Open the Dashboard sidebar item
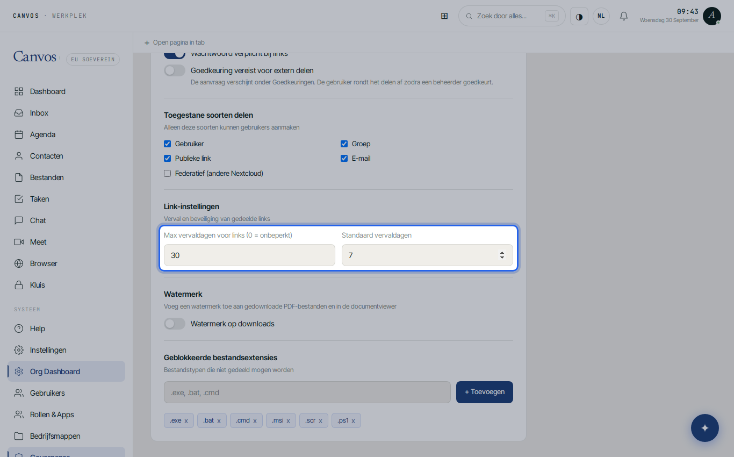 point(66,91)
